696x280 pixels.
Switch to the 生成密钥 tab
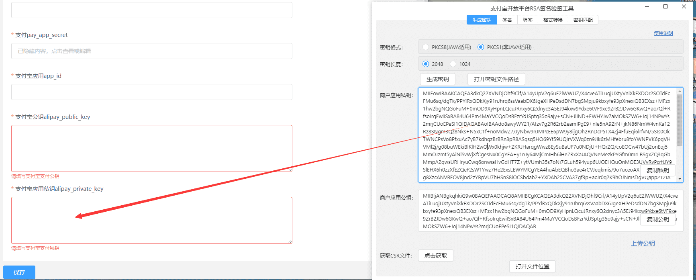pos(482,20)
